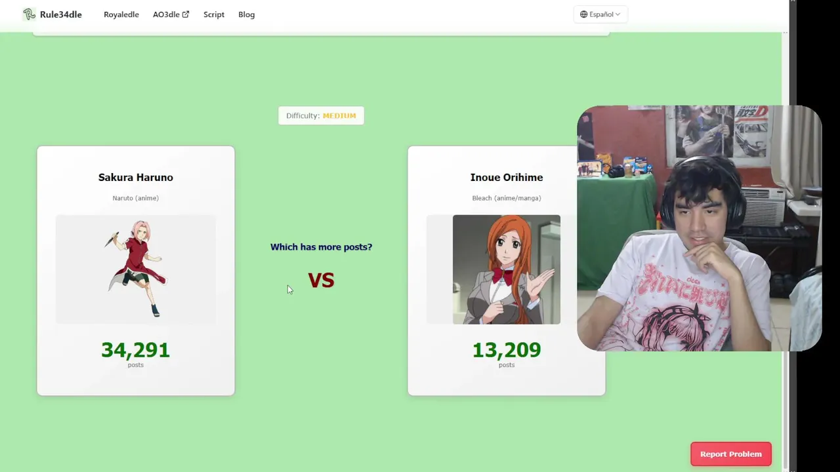This screenshot has width=840, height=472.
Task: Open the Rule34dle home link text
Action: (61, 14)
